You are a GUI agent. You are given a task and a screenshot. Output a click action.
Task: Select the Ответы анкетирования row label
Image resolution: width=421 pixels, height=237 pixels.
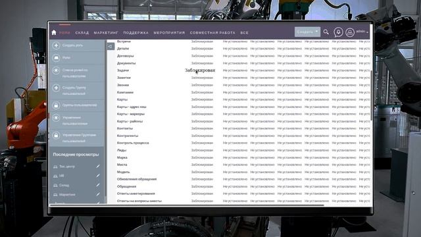coord(136,194)
